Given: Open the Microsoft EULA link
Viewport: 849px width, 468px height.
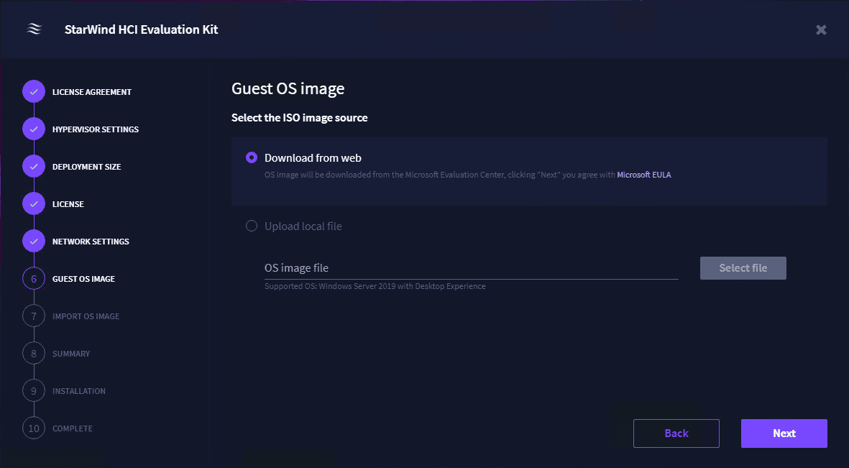Looking at the screenshot, I should pos(643,175).
